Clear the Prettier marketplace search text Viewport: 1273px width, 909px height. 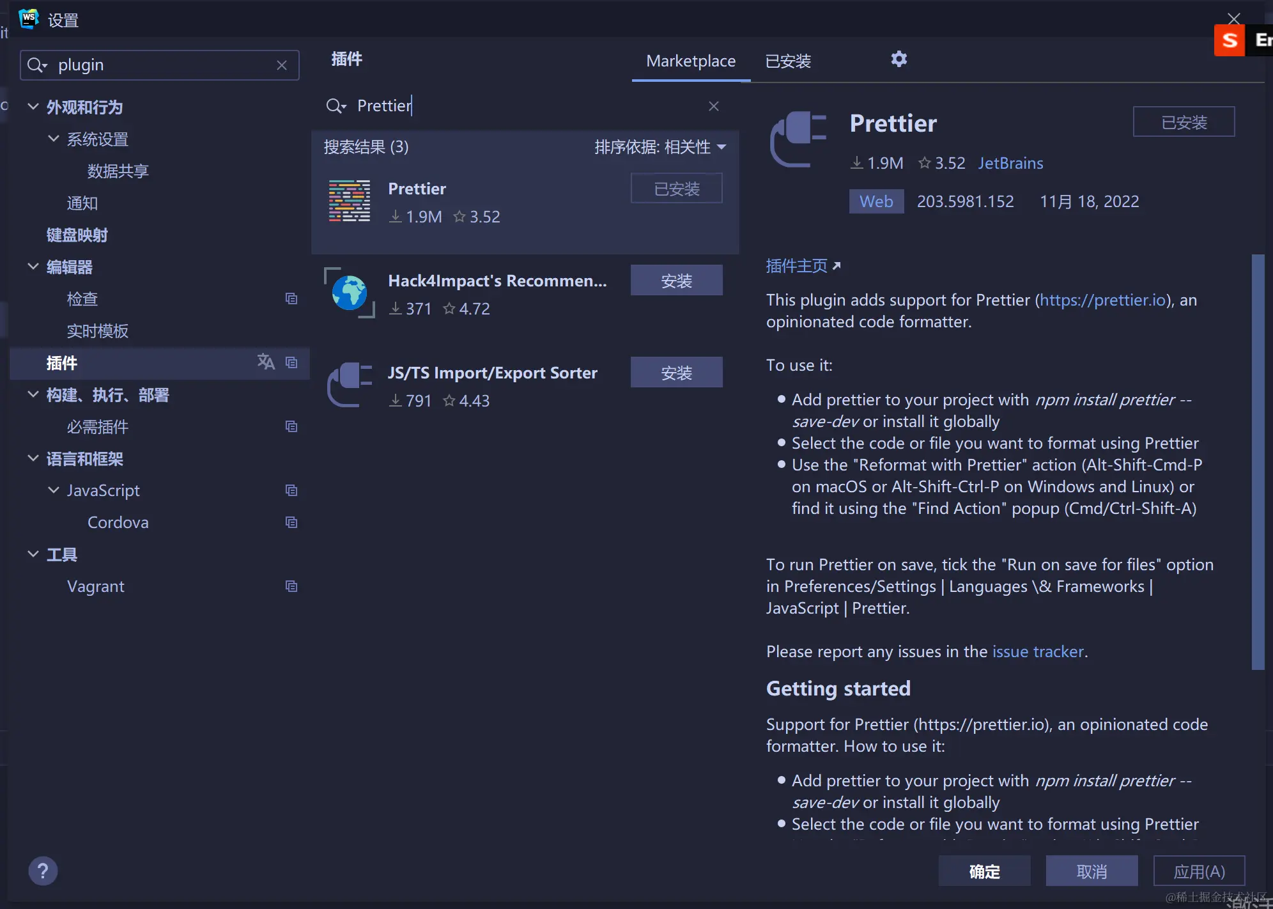[x=714, y=106]
